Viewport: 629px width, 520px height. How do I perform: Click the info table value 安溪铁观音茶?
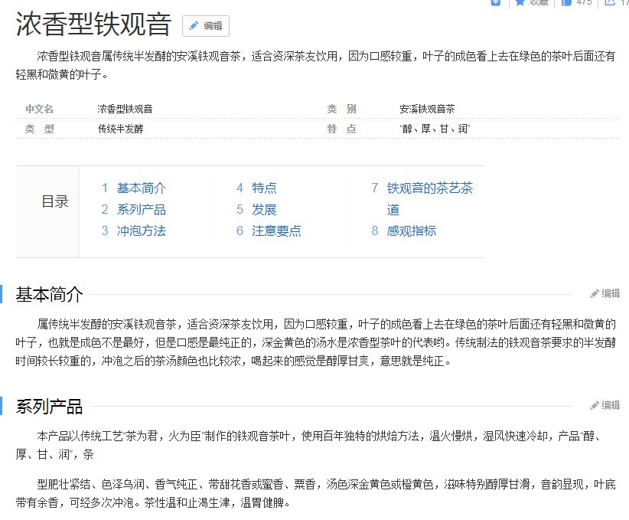pyautogui.click(x=427, y=109)
